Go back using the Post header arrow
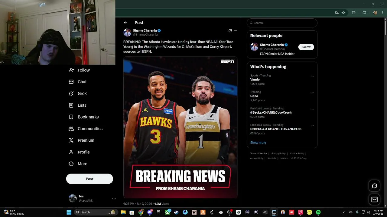This screenshot has height=217, width=387. [x=125, y=23]
